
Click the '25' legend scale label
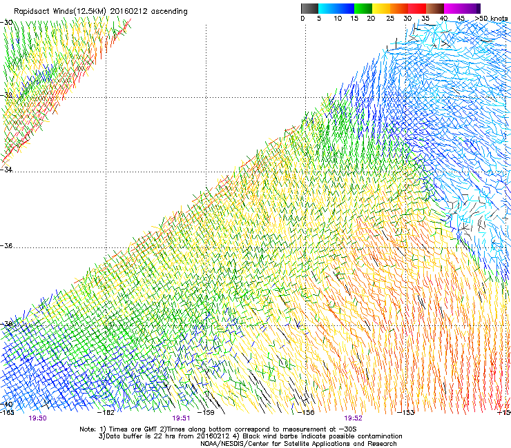point(390,18)
